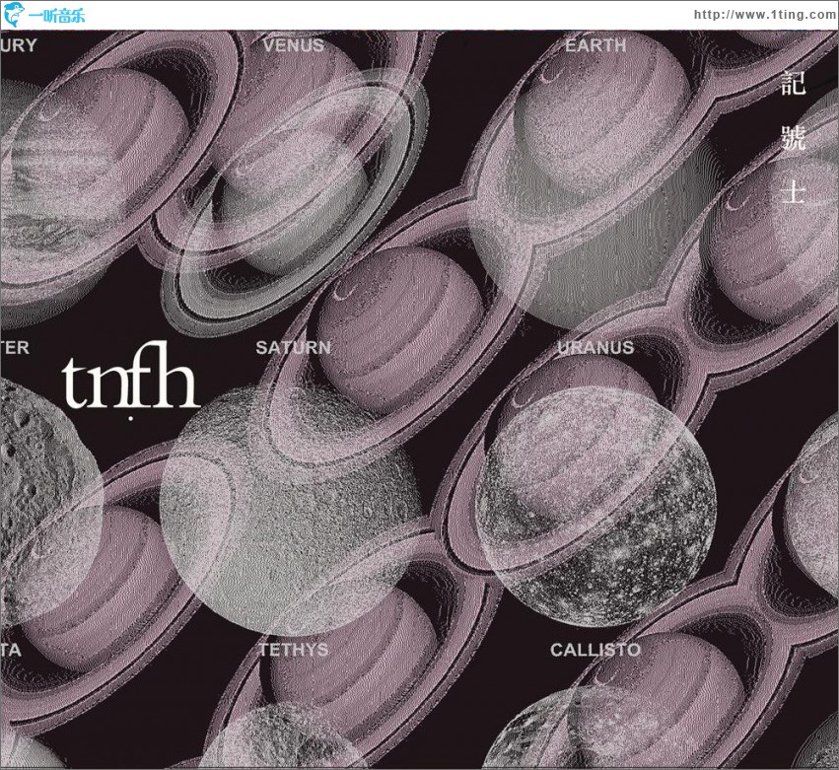Click the 記 character
Screen dimensions: 839x770
click(794, 83)
